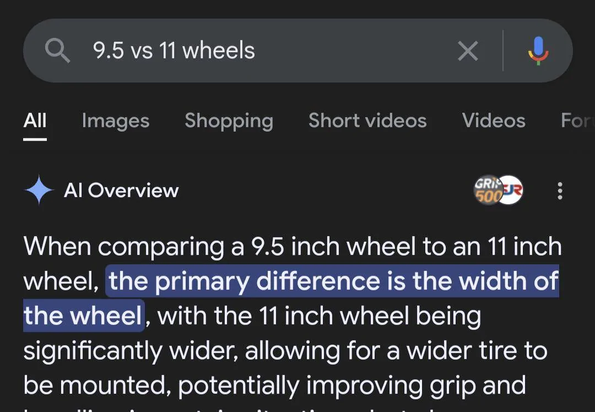Open the partially visible Forums tab

tap(577, 121)
